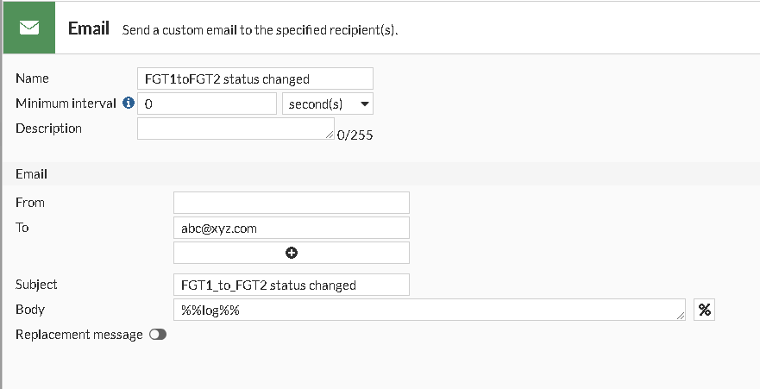
Task: Add another recipient with the plus icon
Action: (x=291, y=253)
